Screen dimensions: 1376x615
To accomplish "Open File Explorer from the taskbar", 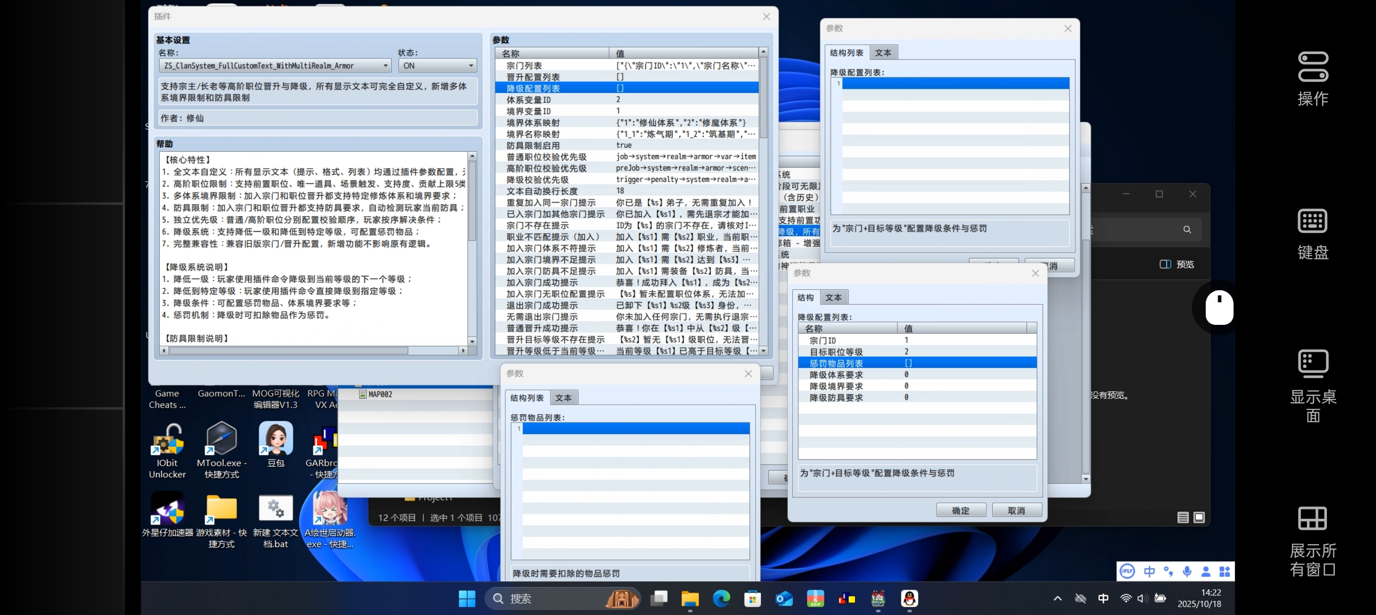I will [x=689, y=599].
